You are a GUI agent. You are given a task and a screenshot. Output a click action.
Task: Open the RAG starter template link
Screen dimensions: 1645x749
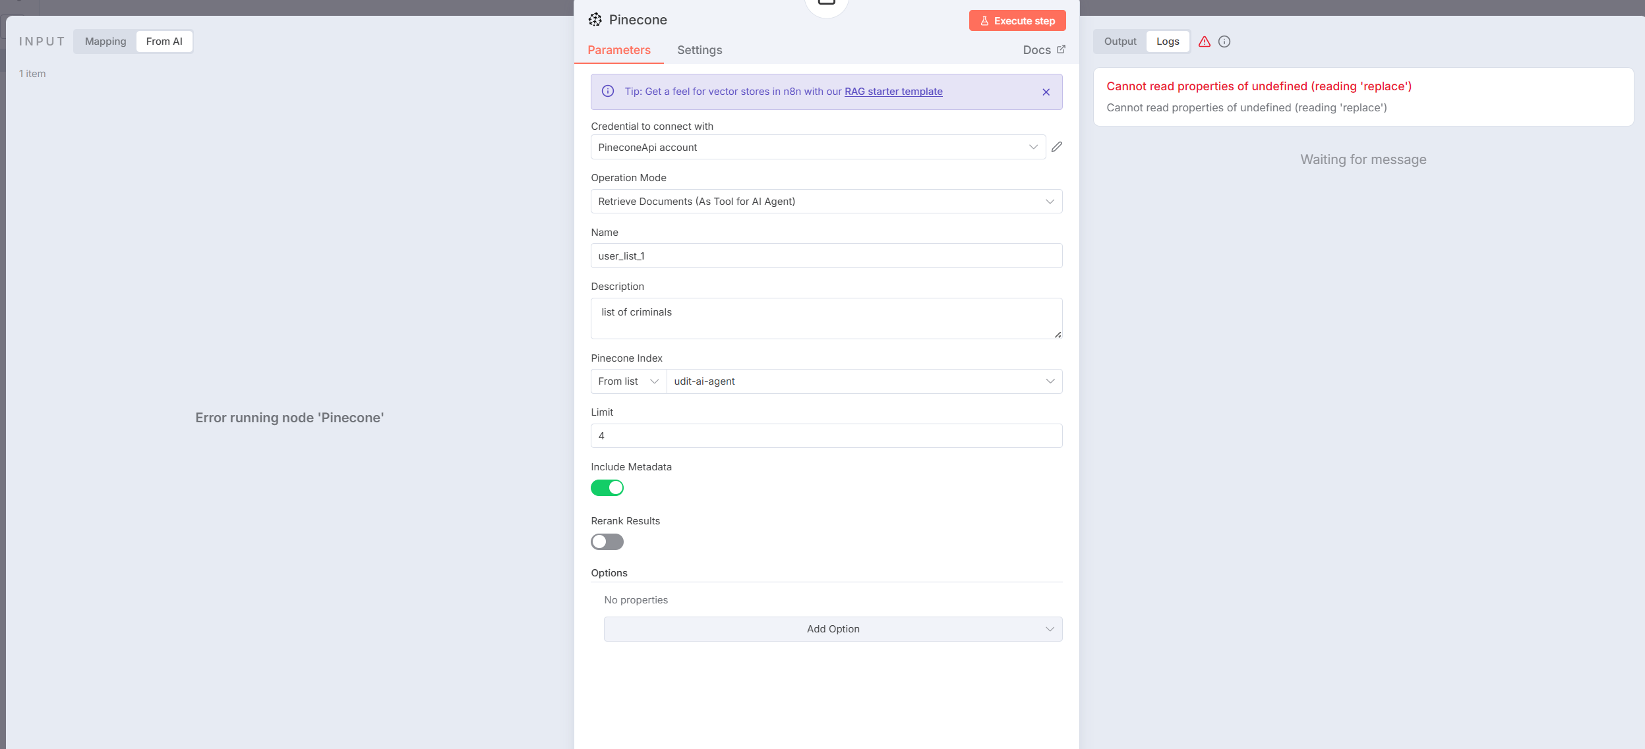click(893, 92)
